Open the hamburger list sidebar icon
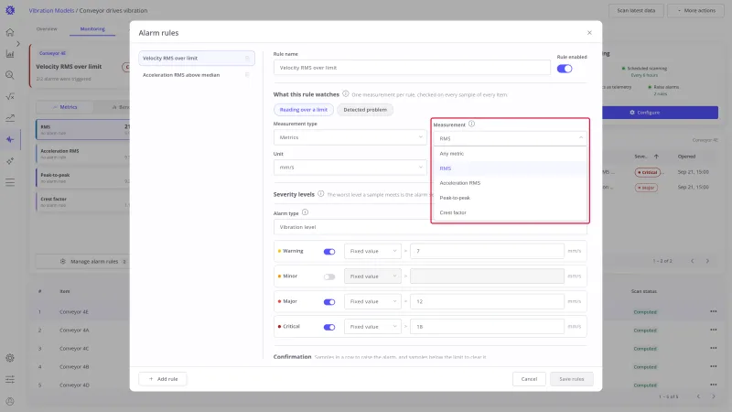 point(10,182)
